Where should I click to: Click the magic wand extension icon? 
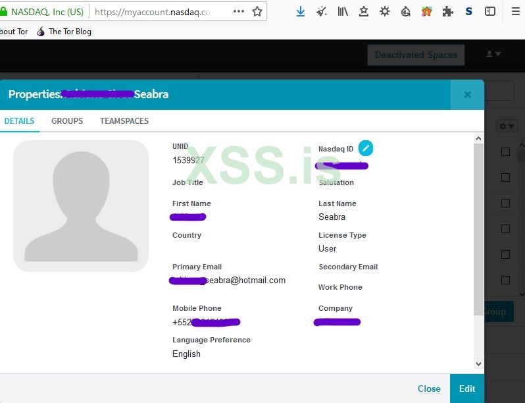(322, 12)
